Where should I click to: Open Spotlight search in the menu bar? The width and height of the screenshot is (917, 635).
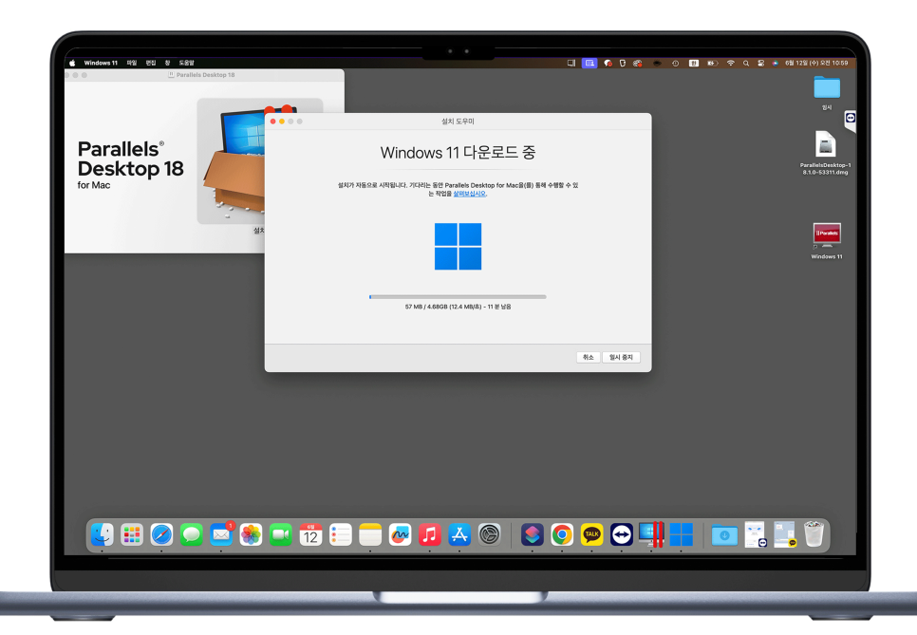coord(745,64)
